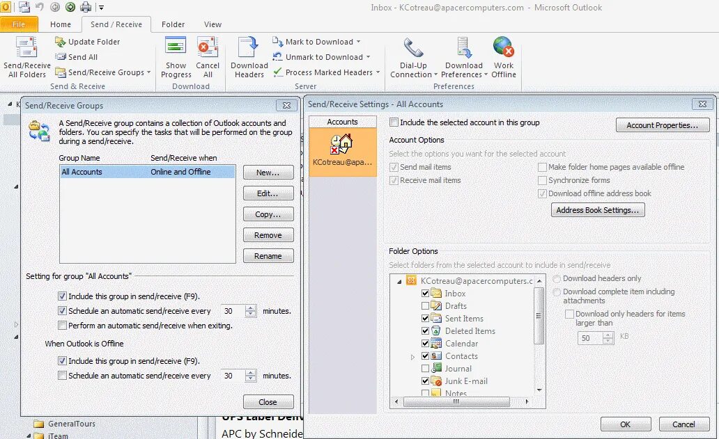Click offline send/receive minutes stepper arrows

coord(250,376)
